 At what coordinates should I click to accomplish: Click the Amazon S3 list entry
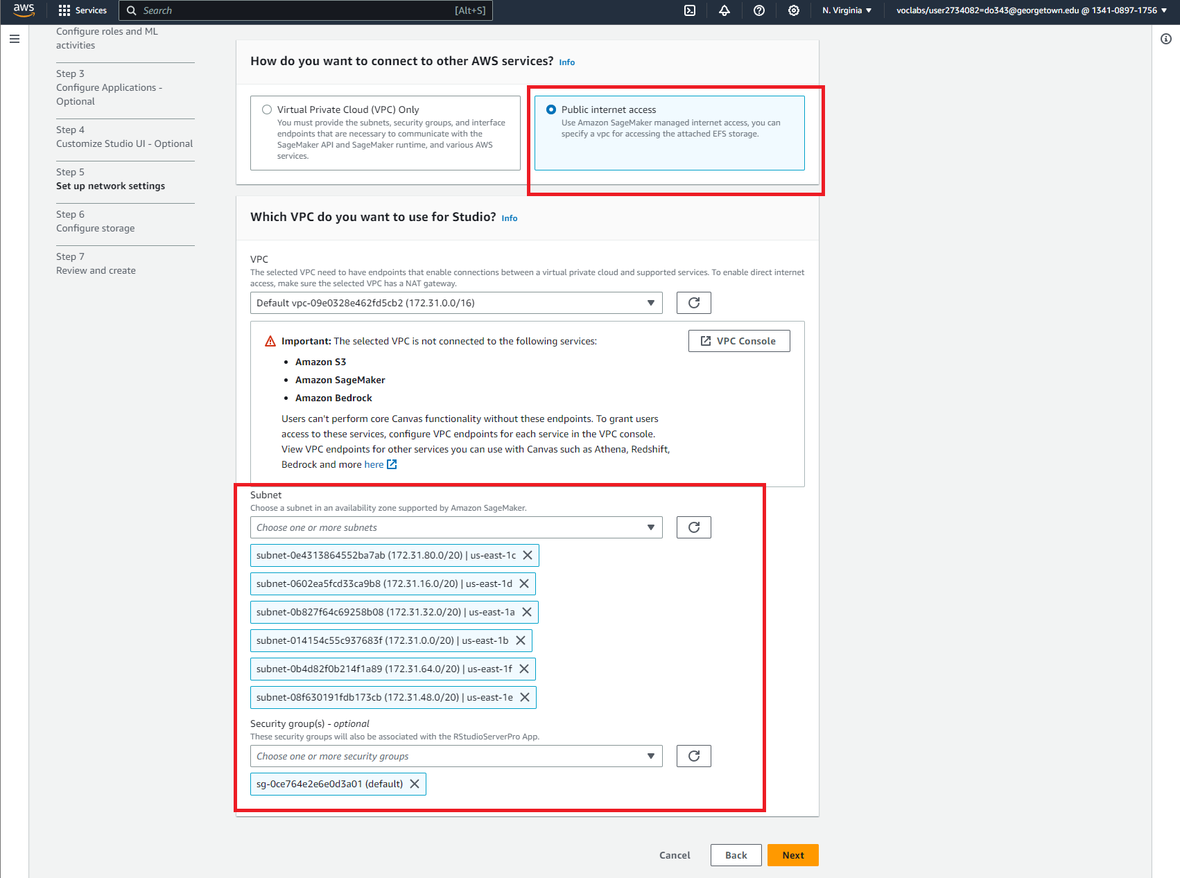tap(320, 362)
